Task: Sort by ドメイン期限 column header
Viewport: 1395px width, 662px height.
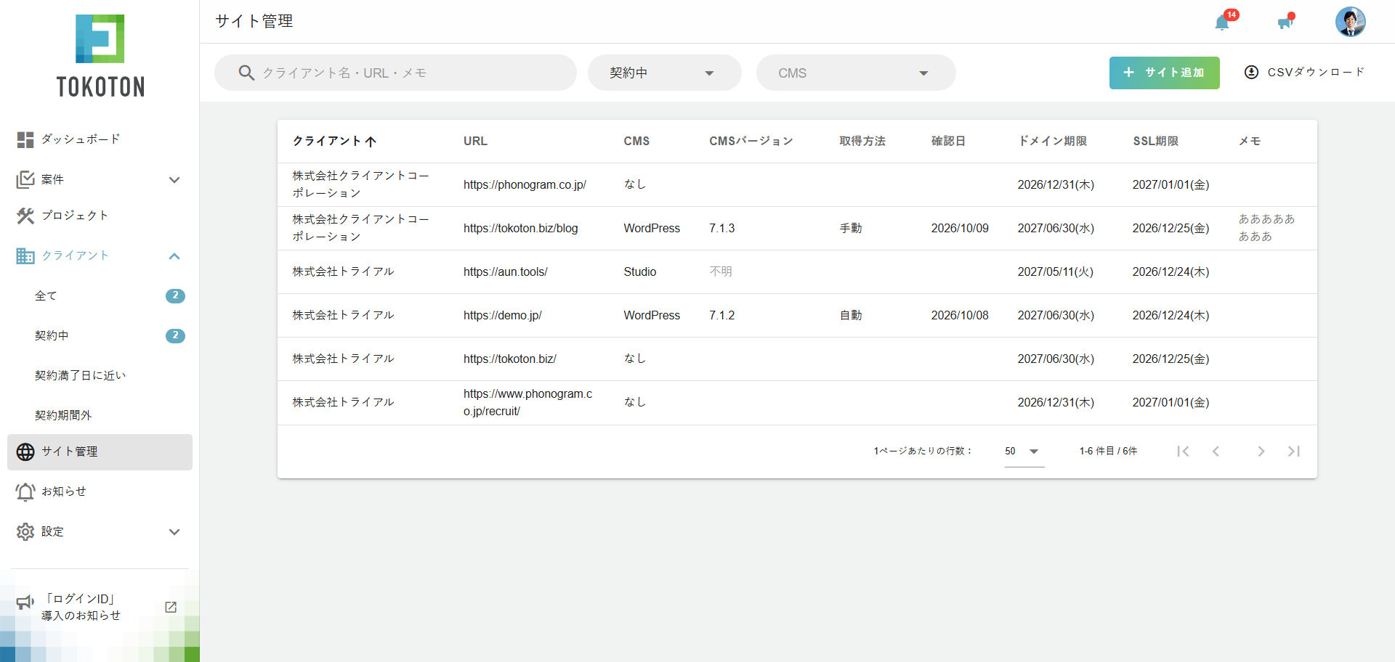Action: [1052, 142]
